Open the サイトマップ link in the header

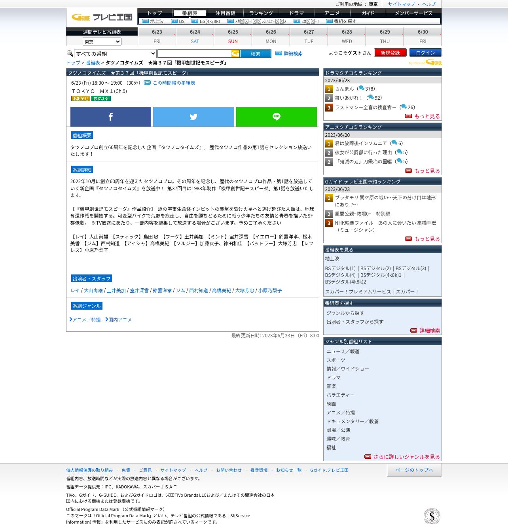[x=402, y=4]
